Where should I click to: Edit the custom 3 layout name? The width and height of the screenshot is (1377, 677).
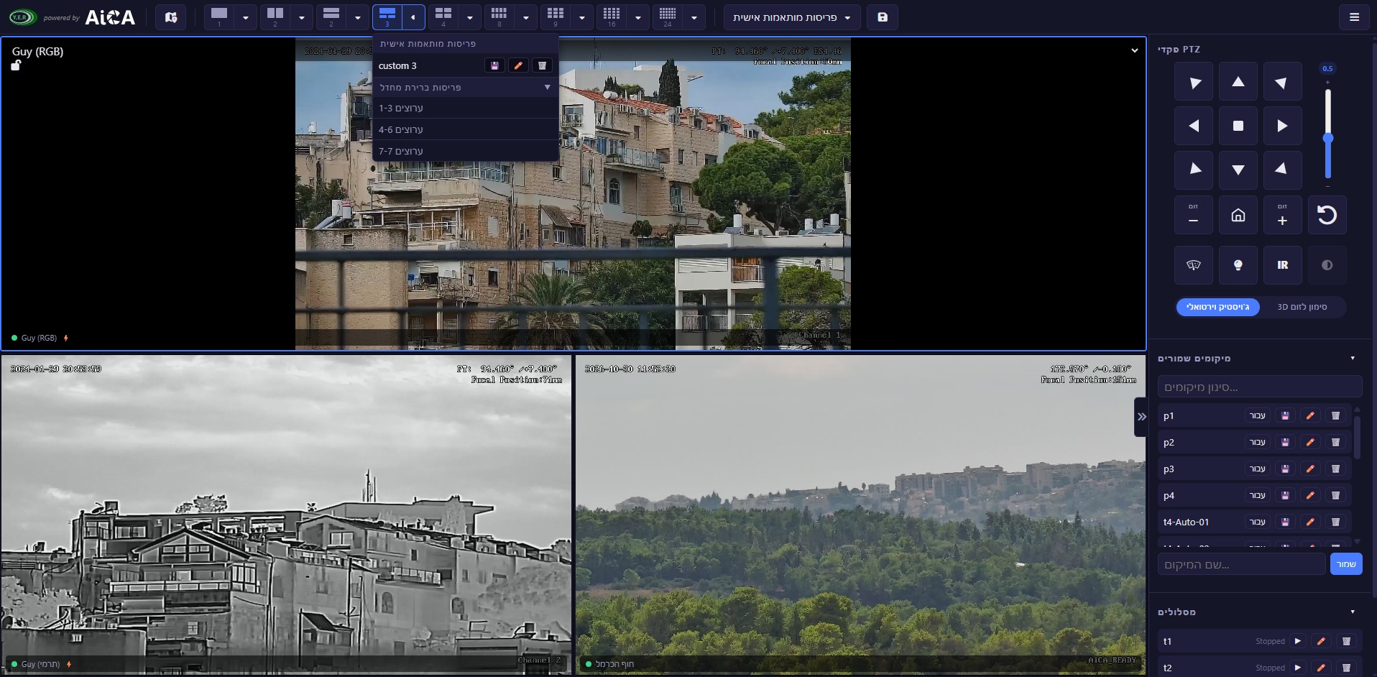518,65
